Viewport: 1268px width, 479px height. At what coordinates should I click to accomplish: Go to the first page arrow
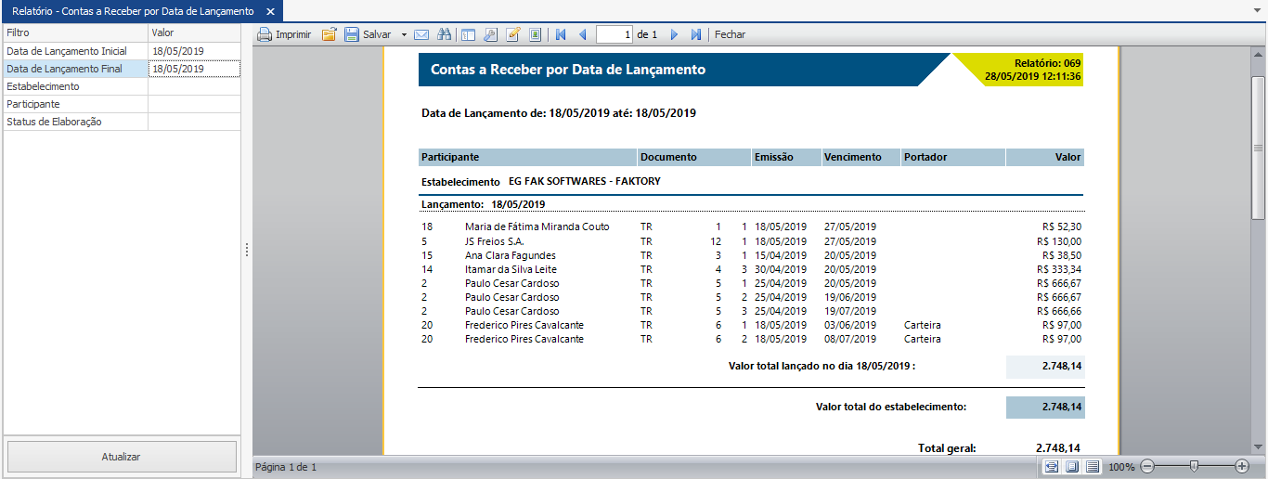click(561, 34)
